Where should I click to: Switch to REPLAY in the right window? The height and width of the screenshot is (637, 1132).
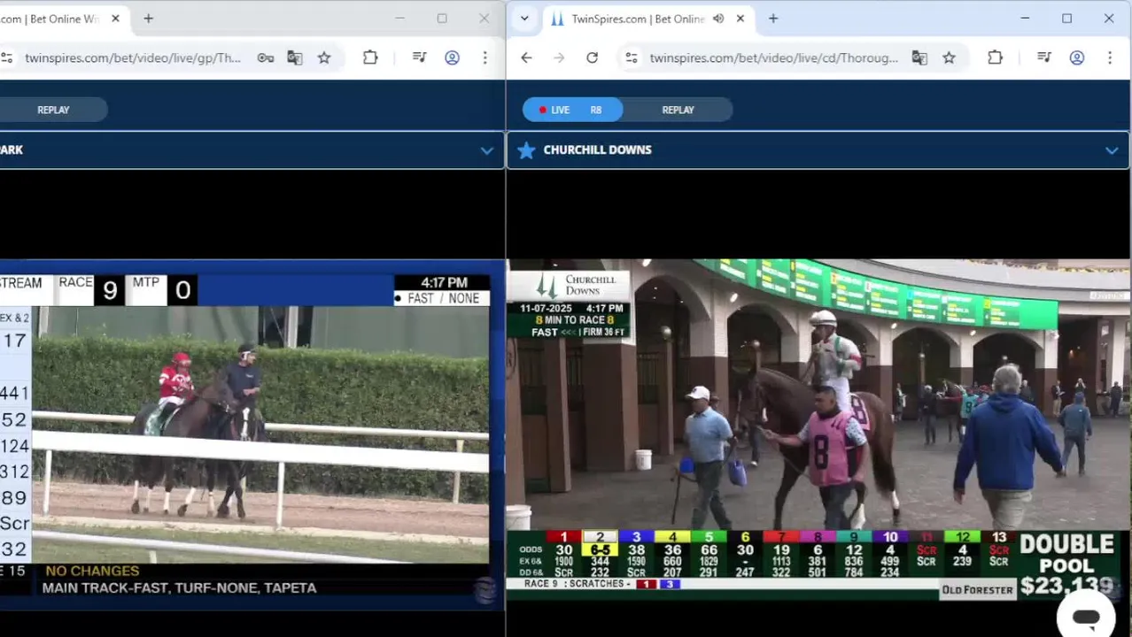tap(678, 110)
